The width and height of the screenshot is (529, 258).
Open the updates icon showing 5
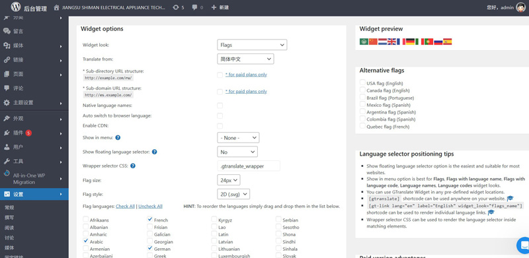pyautogui.click(x=175, y=7)
